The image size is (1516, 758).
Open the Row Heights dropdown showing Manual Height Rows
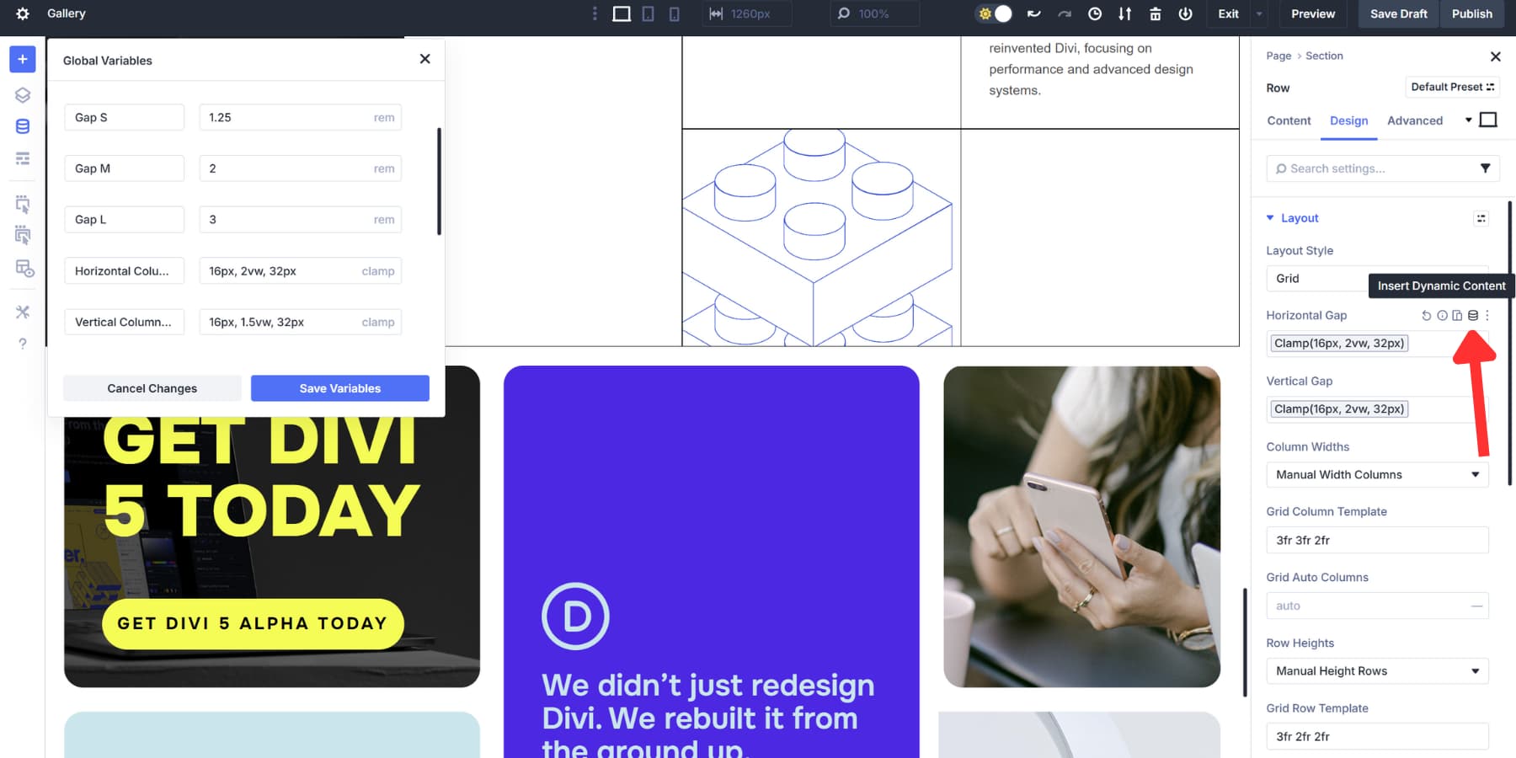(1377, 670)
